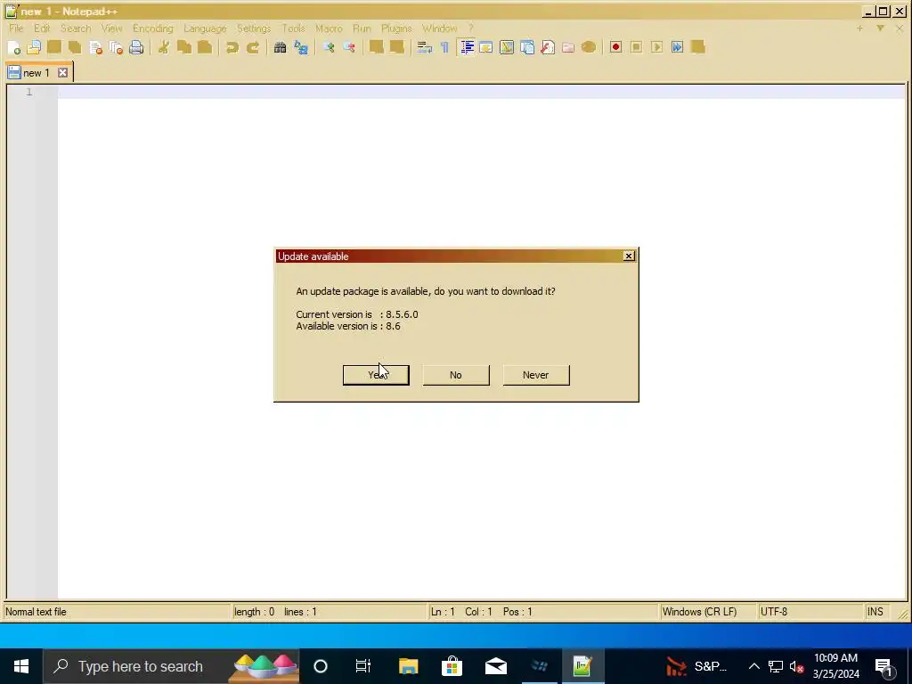This screenshot has height=684, width=912.
Task: Open the Function List toolbar icon
Action: 548,48
